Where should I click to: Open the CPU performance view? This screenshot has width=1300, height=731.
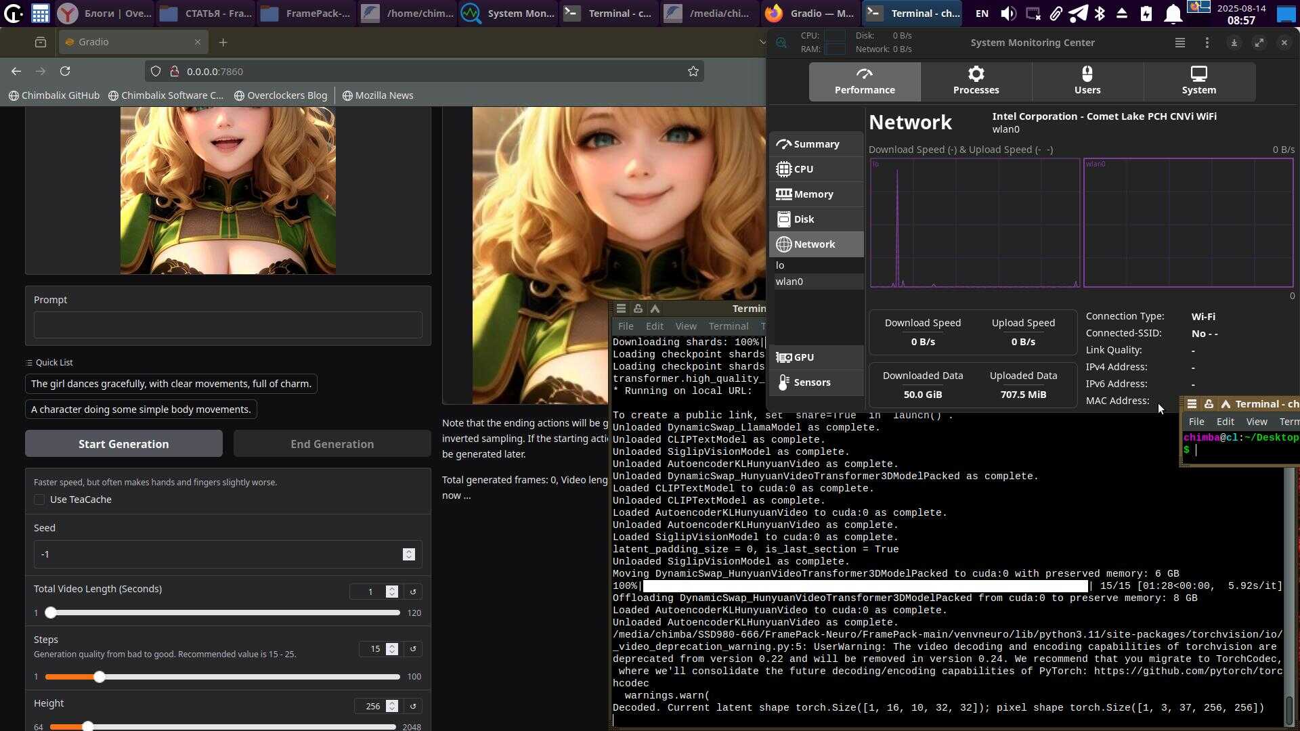pos(803,169)
